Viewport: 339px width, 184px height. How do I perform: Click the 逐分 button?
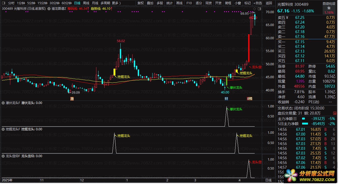point(199,3)
